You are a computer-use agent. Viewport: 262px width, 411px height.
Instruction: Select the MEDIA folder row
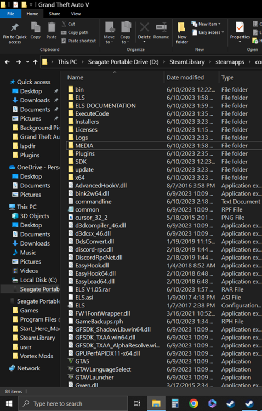(164, 145)
